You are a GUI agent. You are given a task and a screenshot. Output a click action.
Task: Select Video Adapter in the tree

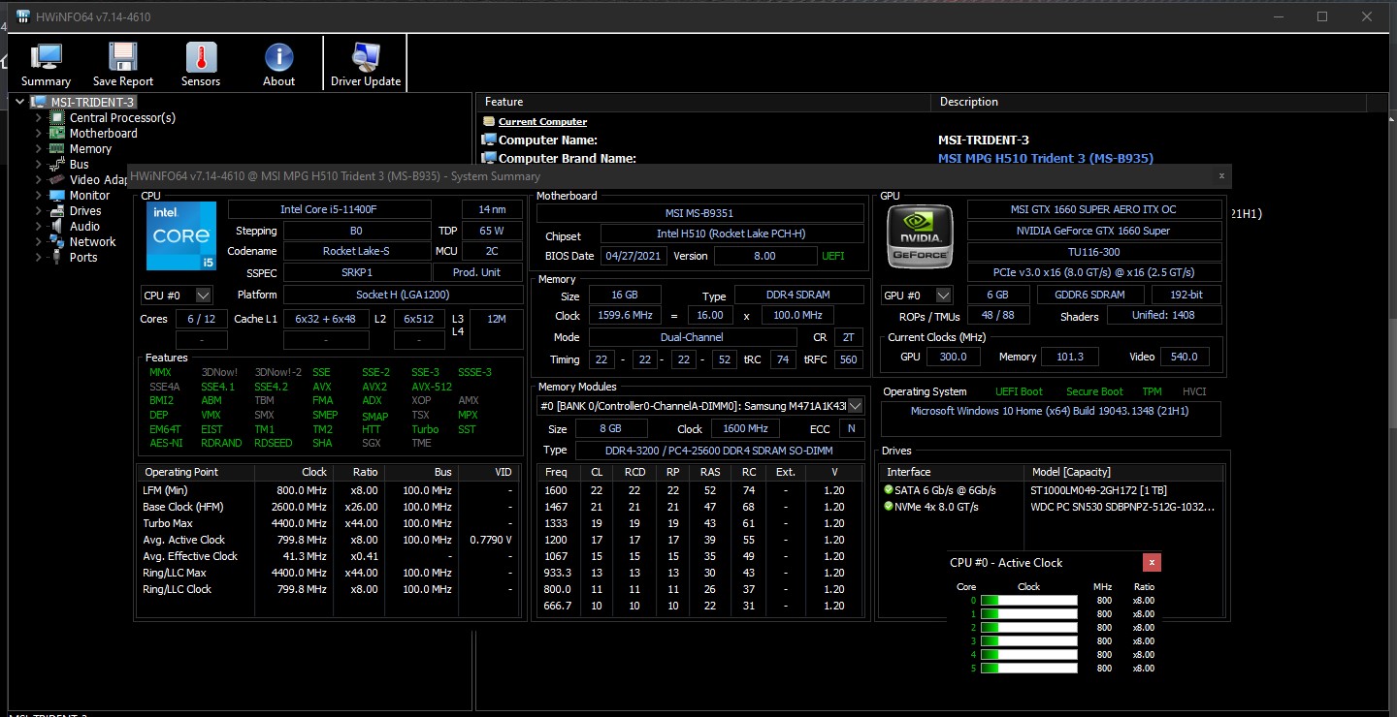point(99,179)
